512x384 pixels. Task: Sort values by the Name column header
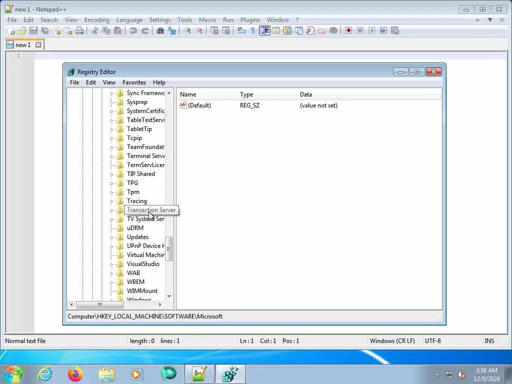click(x=206, y=94)
